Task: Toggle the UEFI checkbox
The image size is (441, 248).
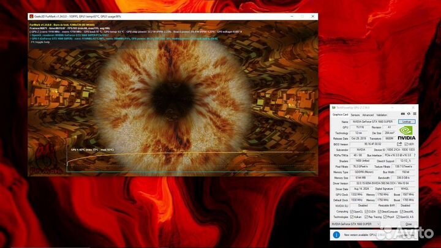Action: pyautogui.click(x=406, y=145)
